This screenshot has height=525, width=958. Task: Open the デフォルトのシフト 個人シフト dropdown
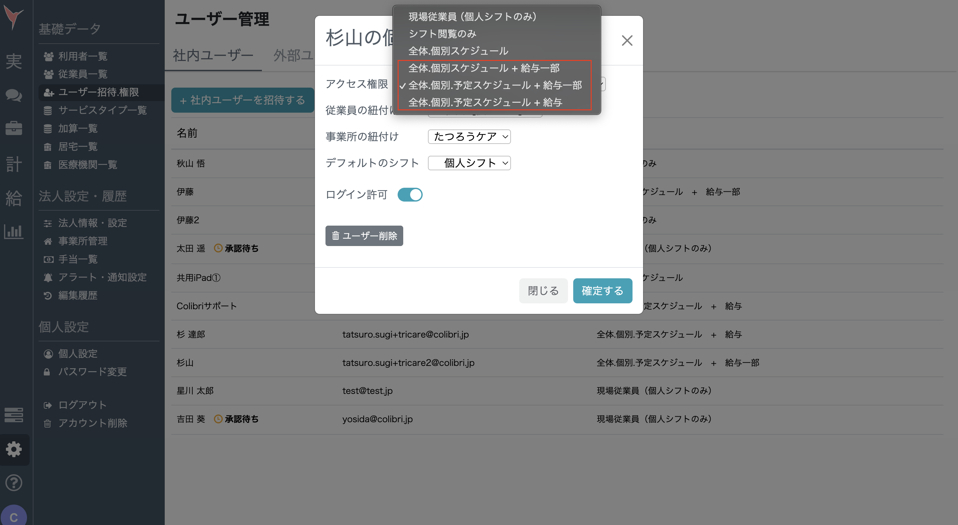[469, 163]
